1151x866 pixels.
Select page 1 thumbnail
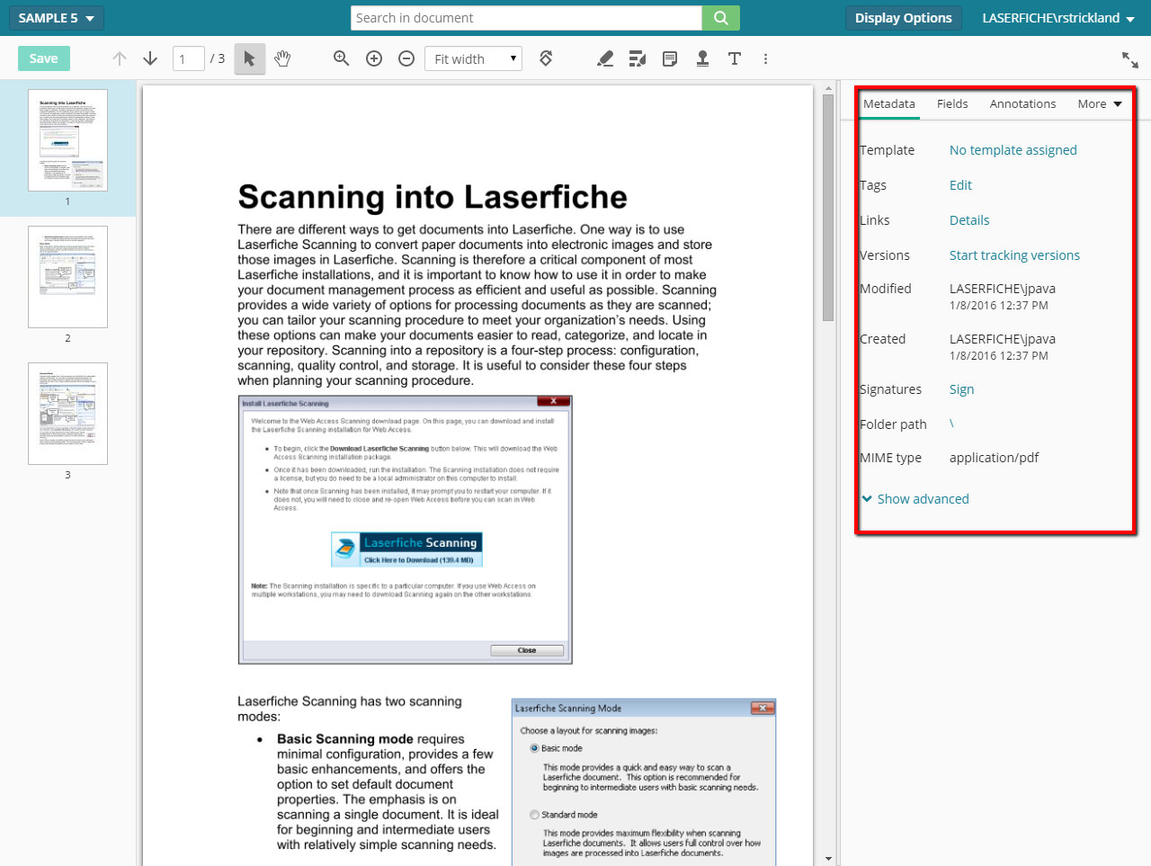pos(67,140)
